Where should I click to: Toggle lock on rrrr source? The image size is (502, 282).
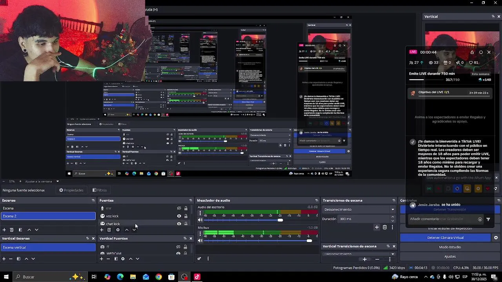(x=186, y=208)
